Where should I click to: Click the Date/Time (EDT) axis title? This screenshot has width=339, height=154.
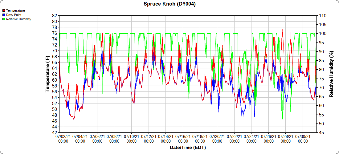[x=188, y=148]
